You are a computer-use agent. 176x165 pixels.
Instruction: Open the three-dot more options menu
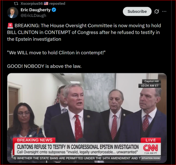pyautogui.click(x=164, y=11)
